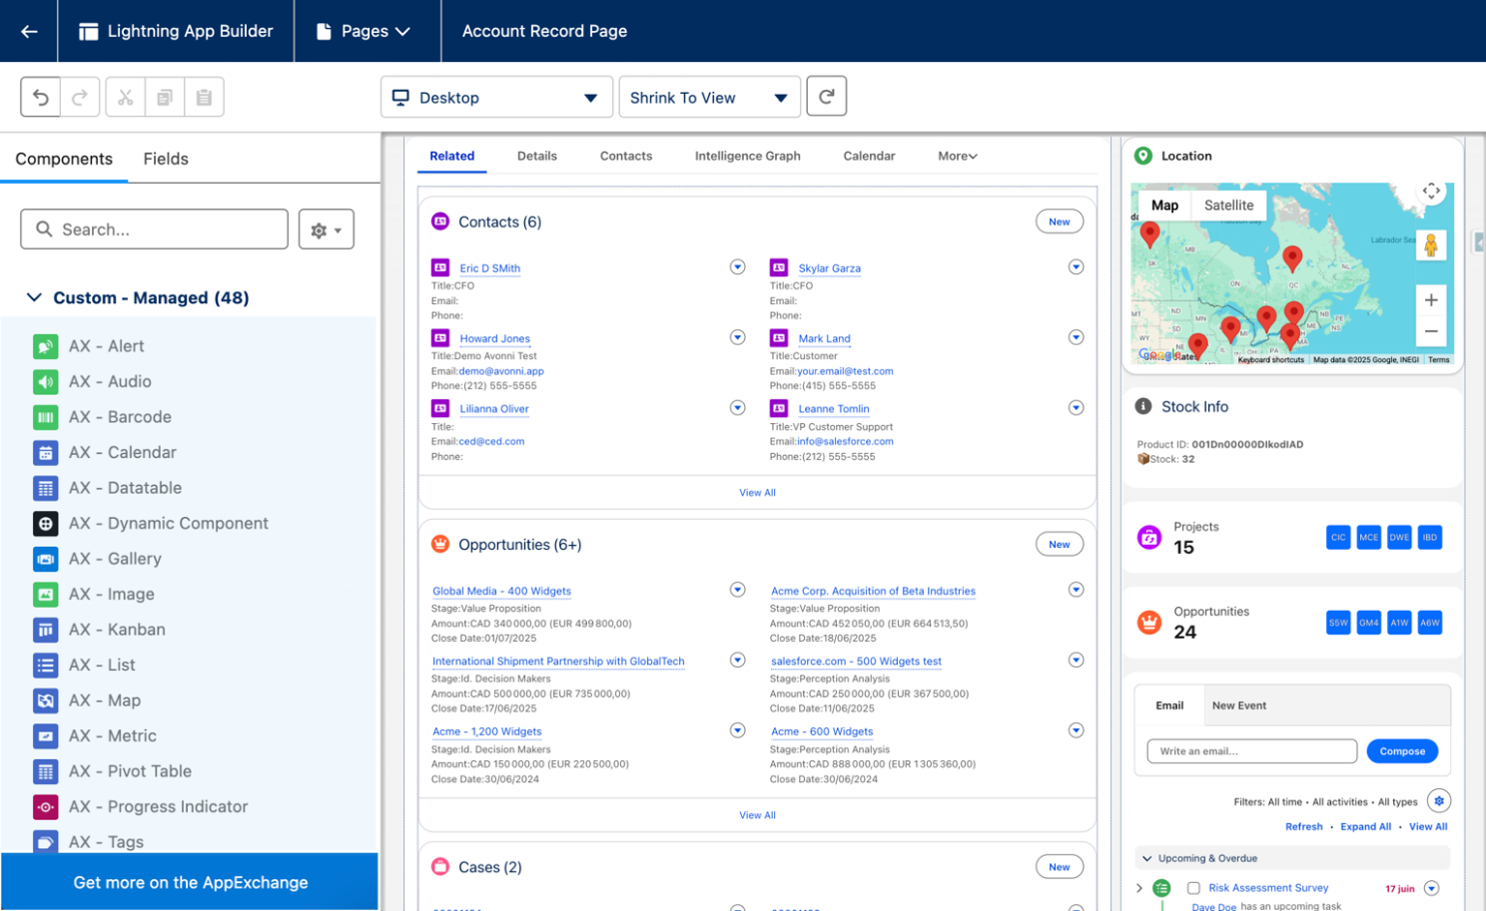Check the Risk Assessment Survey task checkbox

pyautogui.click(x=1193, y=888)
